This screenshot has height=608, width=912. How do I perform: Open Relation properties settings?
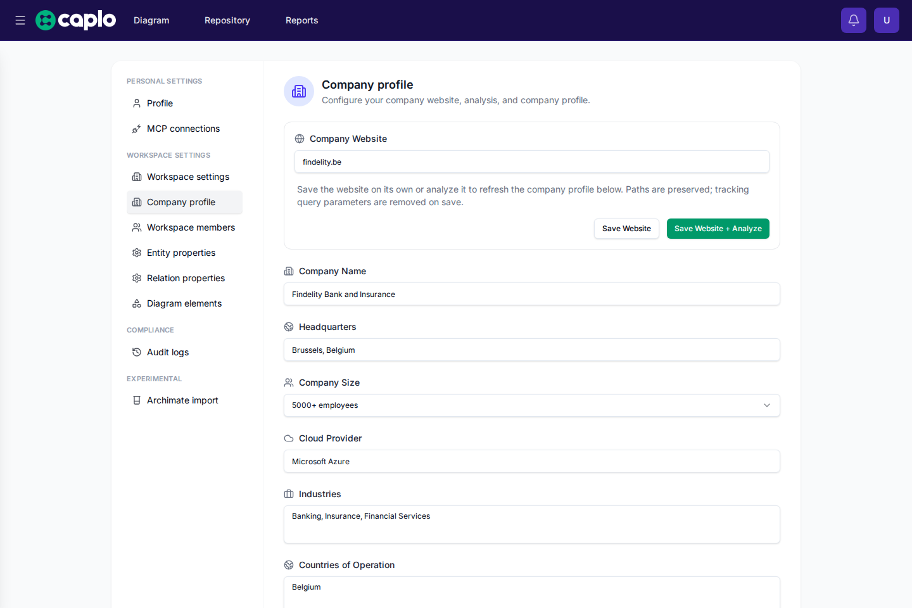click(x=184, y=278)
